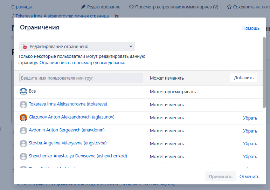Click the comment bubble icon in toolbar
Image resolution: width=270 pixels, height=190 pixels.
[x=131, y=7]
